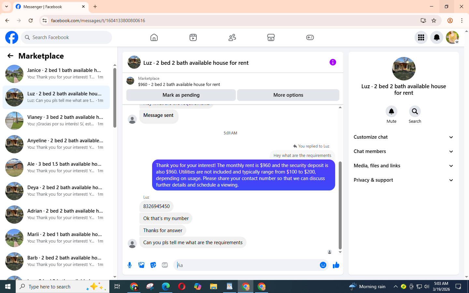Expand the Privacy & support section

[x=404, y=180]
